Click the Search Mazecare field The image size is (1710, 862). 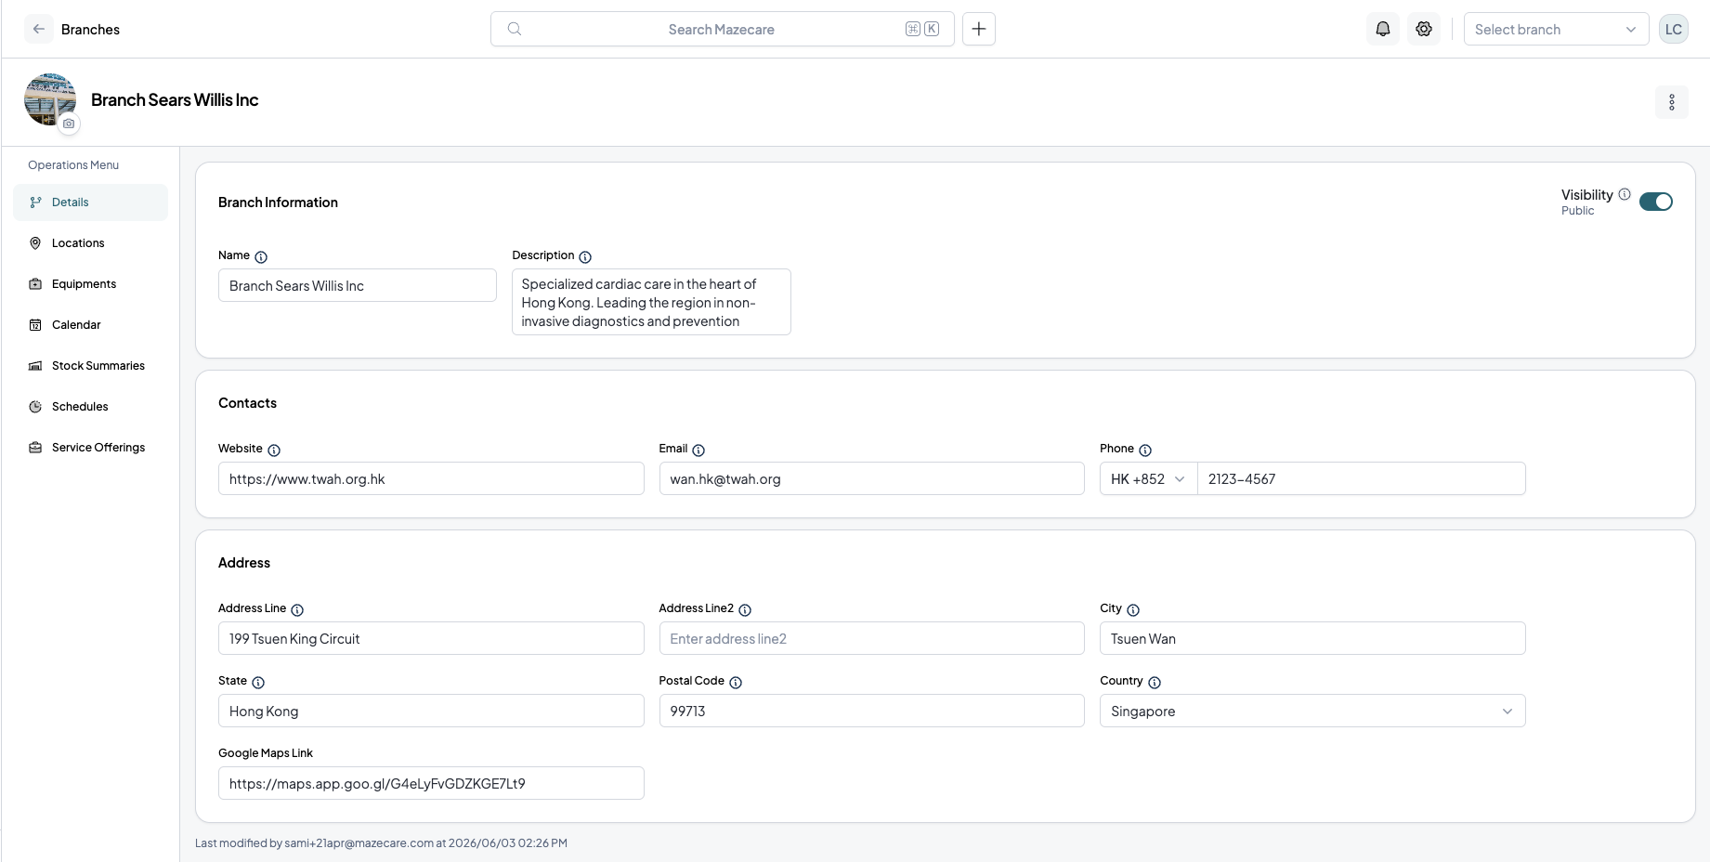pyautogui.click(x=723, y=29)
